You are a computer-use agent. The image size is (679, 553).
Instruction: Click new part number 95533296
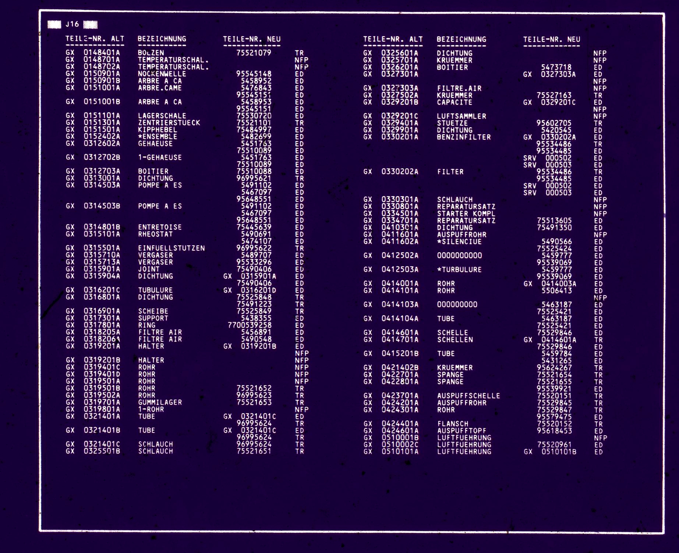point(254,262)
